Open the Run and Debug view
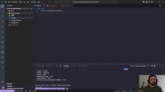Screen dimensions: 165x92 [x=2, y=21]
